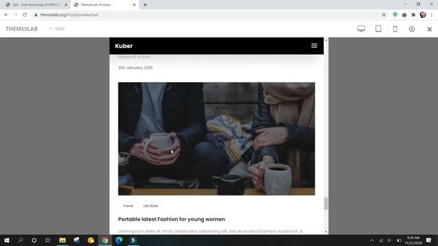Open Microsoft Edge from the taskbar
Viewport: 438px width, 246px height.
[119, 240]
